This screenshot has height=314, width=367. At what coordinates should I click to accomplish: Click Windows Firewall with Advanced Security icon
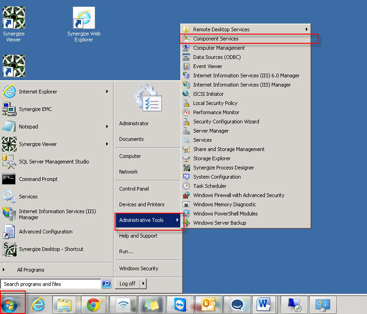click(x=186, y=195)
